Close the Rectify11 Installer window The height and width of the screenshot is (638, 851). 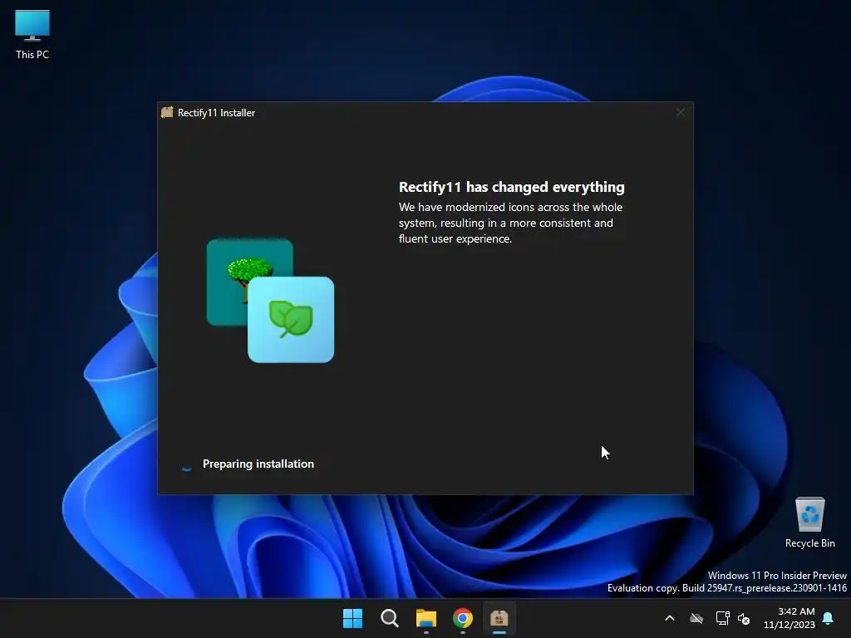(681, 112)
